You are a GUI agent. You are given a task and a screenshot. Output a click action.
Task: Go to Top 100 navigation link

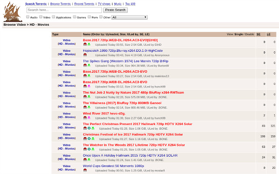pyautogui.click(x=131, y=3)
